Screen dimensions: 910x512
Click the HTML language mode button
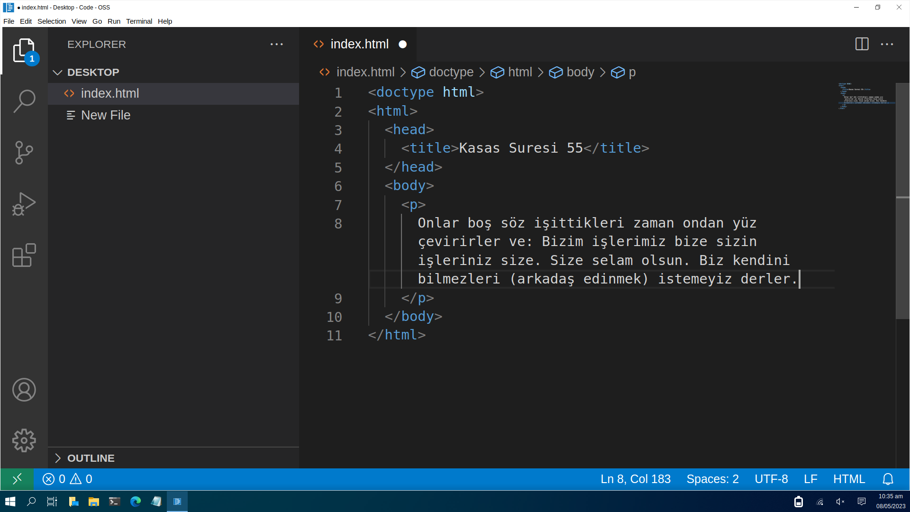click(x=849, y=479)
